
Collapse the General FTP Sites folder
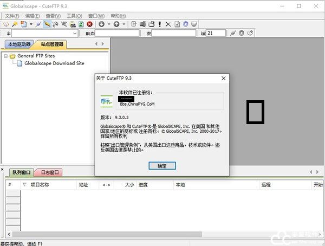coord(5,56)
